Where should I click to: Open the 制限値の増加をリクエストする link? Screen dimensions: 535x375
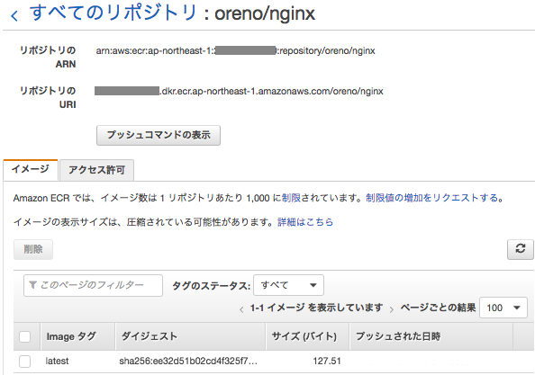431,198
